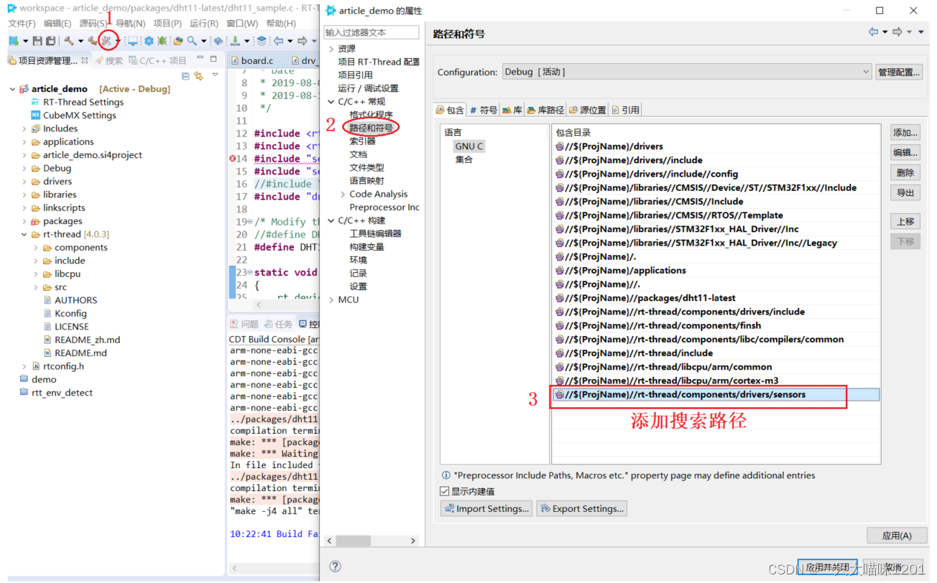
Task: Click the magnifier Search icon in toolbar
Action: [192, 41]
